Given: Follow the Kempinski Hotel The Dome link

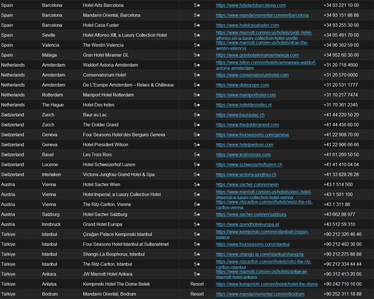Looking at the screenshot, I should (267, 284).
